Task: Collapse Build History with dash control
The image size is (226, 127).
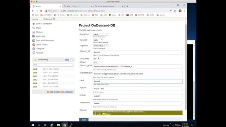Action: tap(71, 60)
